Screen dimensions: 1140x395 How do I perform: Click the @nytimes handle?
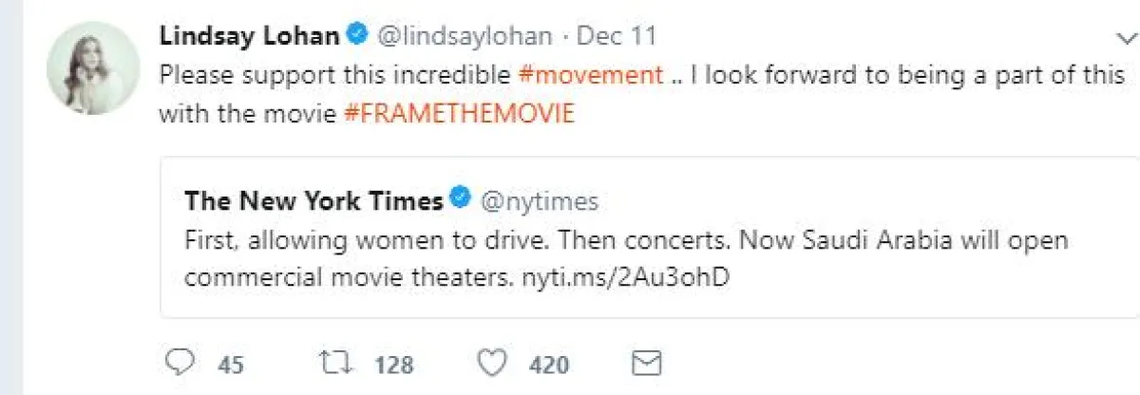click(x=540, y=201)
